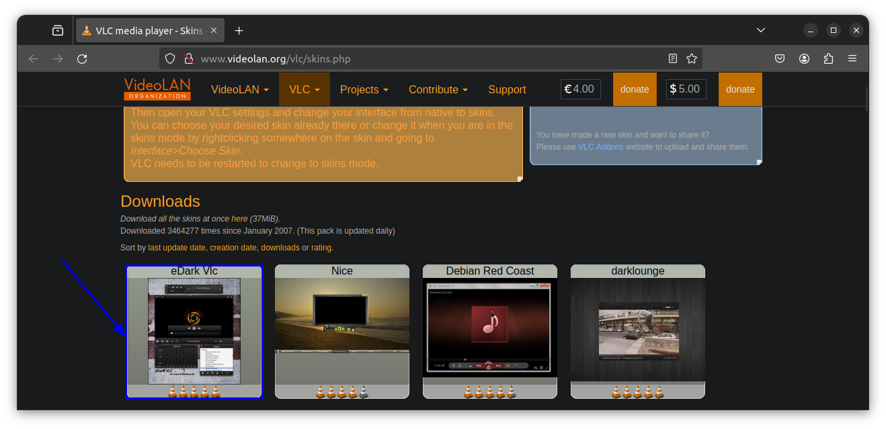Click the VLC cone favicon on the tab

(87, 30)
